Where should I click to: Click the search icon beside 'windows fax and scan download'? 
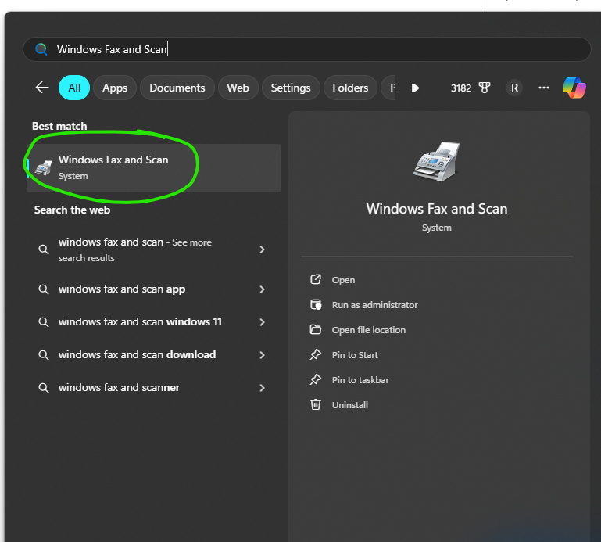44,355
